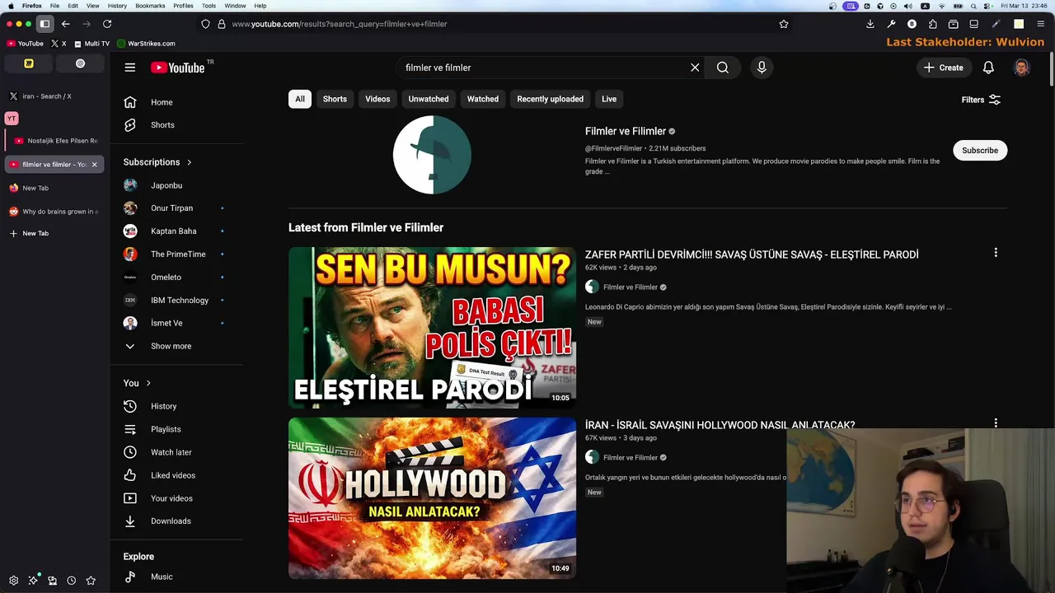Screen dimensions: 1055x593
Task: Play the Eleştirel Parodi video thumbnail
Action: [432, 328]
